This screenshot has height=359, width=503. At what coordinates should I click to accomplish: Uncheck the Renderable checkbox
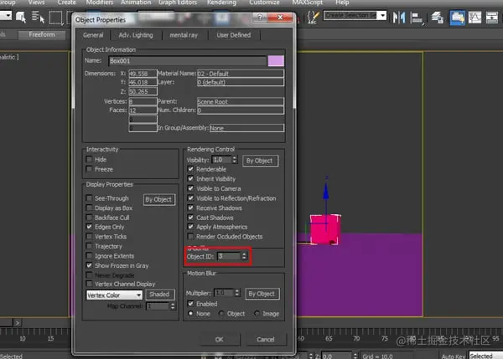click(190, 169)
